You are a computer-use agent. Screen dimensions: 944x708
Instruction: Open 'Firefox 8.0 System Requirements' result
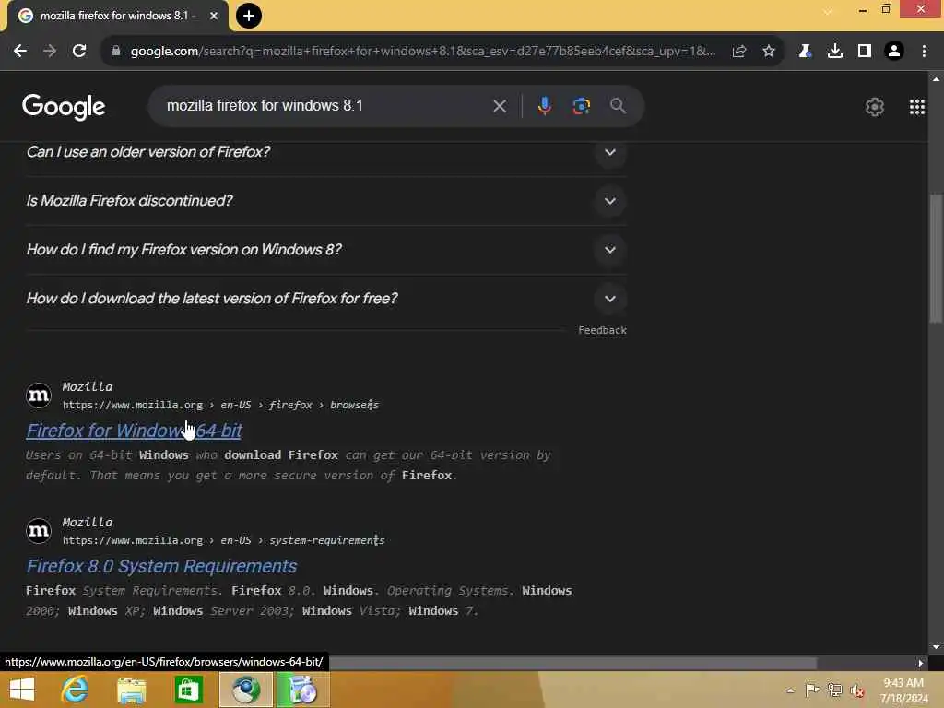[161, 566]
